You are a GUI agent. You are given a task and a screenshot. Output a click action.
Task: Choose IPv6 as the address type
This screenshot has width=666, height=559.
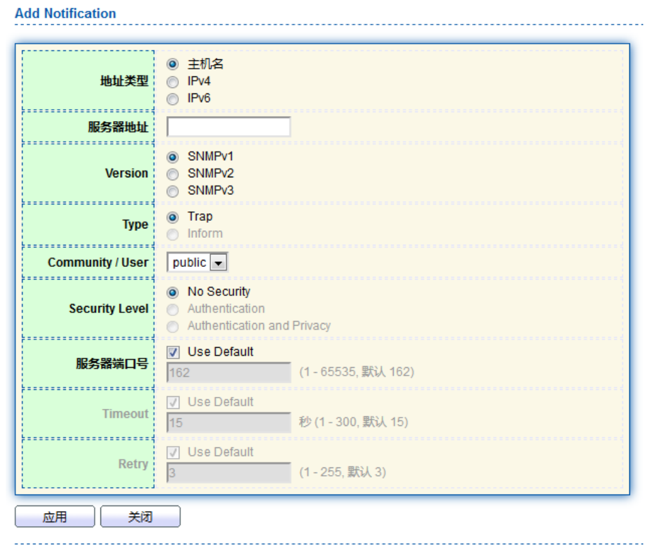[x=172, y=98]
